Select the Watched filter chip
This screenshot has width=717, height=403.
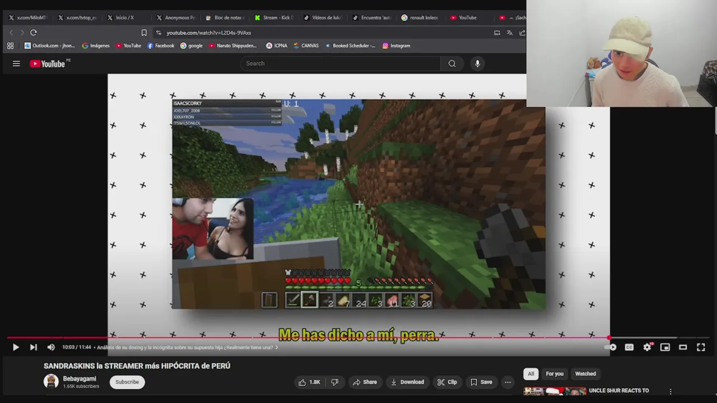585,374
